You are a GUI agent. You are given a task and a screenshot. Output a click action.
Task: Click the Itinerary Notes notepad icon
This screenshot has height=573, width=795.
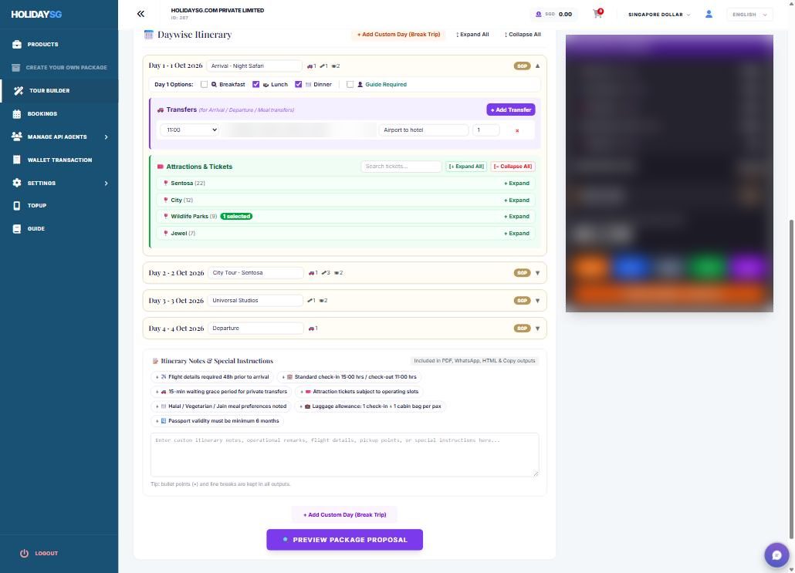155,361
